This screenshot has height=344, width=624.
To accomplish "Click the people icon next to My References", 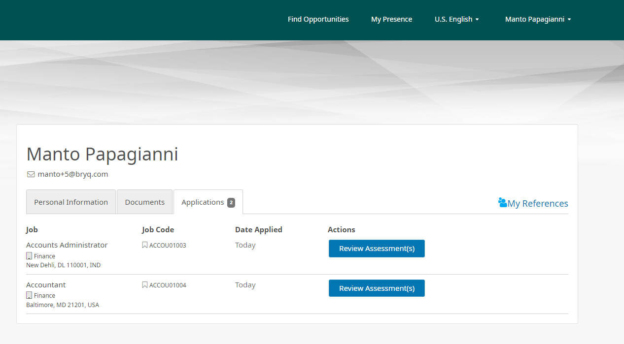I will click(x=502, y=202).
